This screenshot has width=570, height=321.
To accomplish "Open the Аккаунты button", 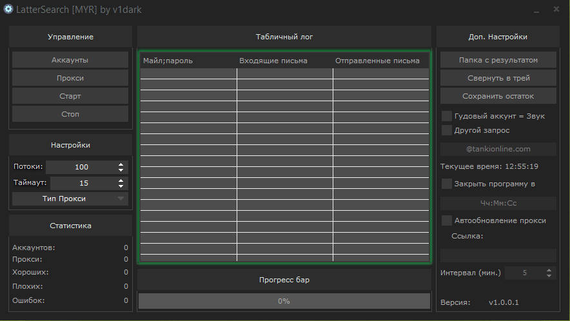I will coord(70,60).
